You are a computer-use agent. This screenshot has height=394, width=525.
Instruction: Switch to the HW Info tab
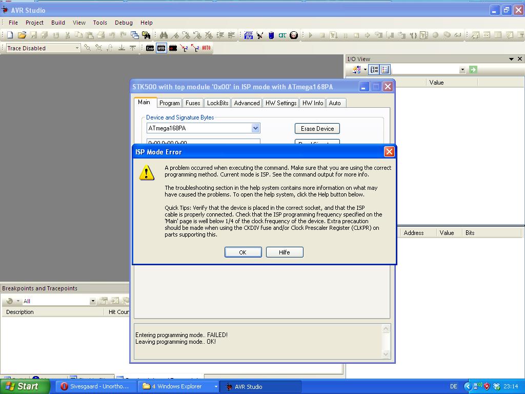click(x=313, y=103)
